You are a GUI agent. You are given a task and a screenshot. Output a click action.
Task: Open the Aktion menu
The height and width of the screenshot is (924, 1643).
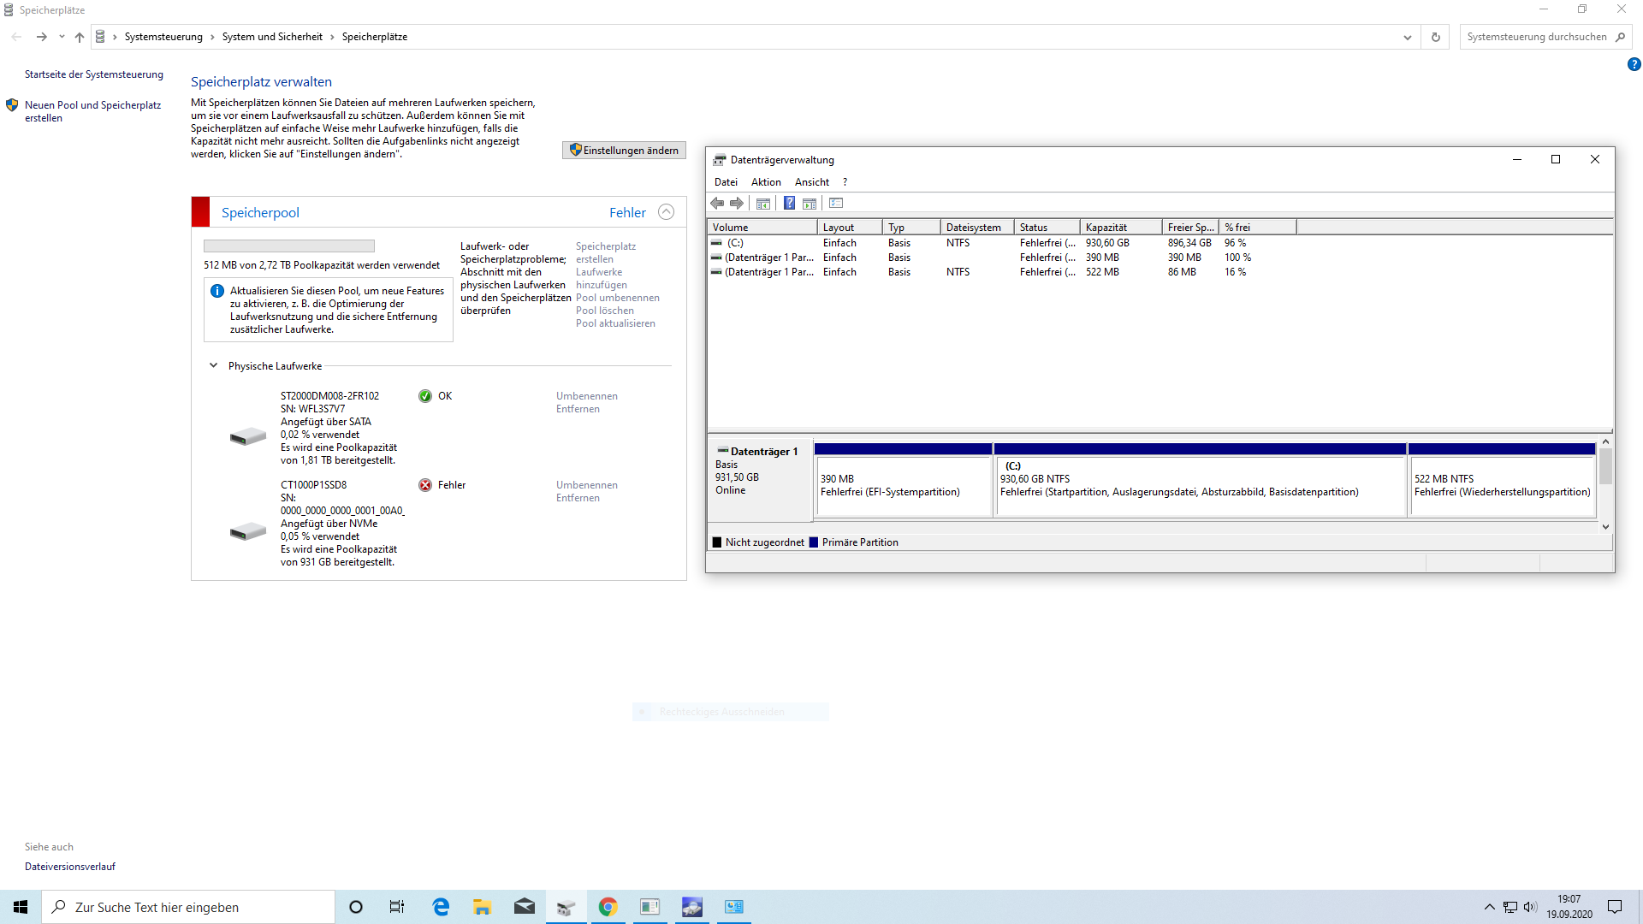pos(766,182)
